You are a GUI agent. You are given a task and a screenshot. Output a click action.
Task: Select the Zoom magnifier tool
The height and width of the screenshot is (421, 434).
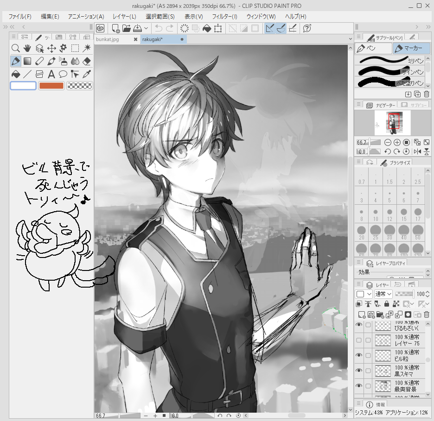15,48
